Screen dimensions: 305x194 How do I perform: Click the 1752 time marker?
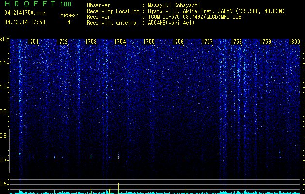62,42
